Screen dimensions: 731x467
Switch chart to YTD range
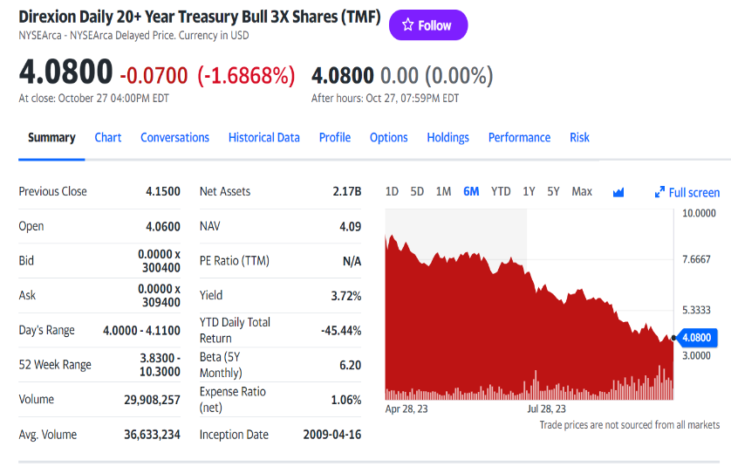tap(501, 191)
